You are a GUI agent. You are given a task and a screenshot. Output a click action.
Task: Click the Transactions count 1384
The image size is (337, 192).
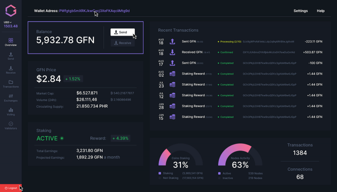pyautogui.click(x=300, y=153)
